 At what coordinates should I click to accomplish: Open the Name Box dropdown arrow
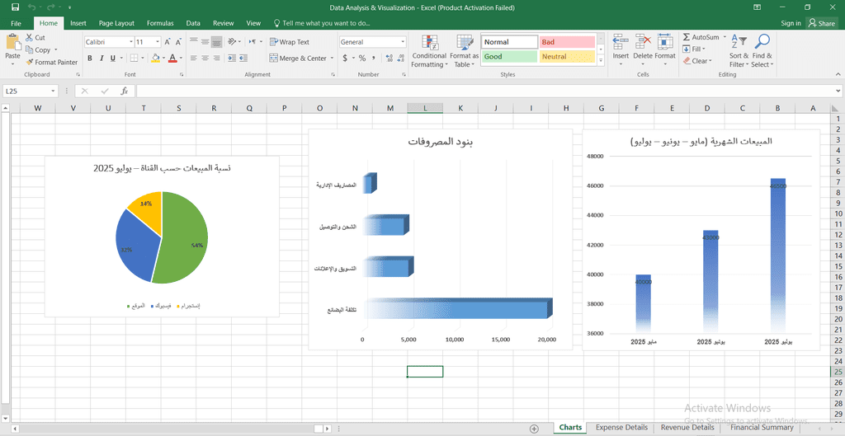coord(54,91)
